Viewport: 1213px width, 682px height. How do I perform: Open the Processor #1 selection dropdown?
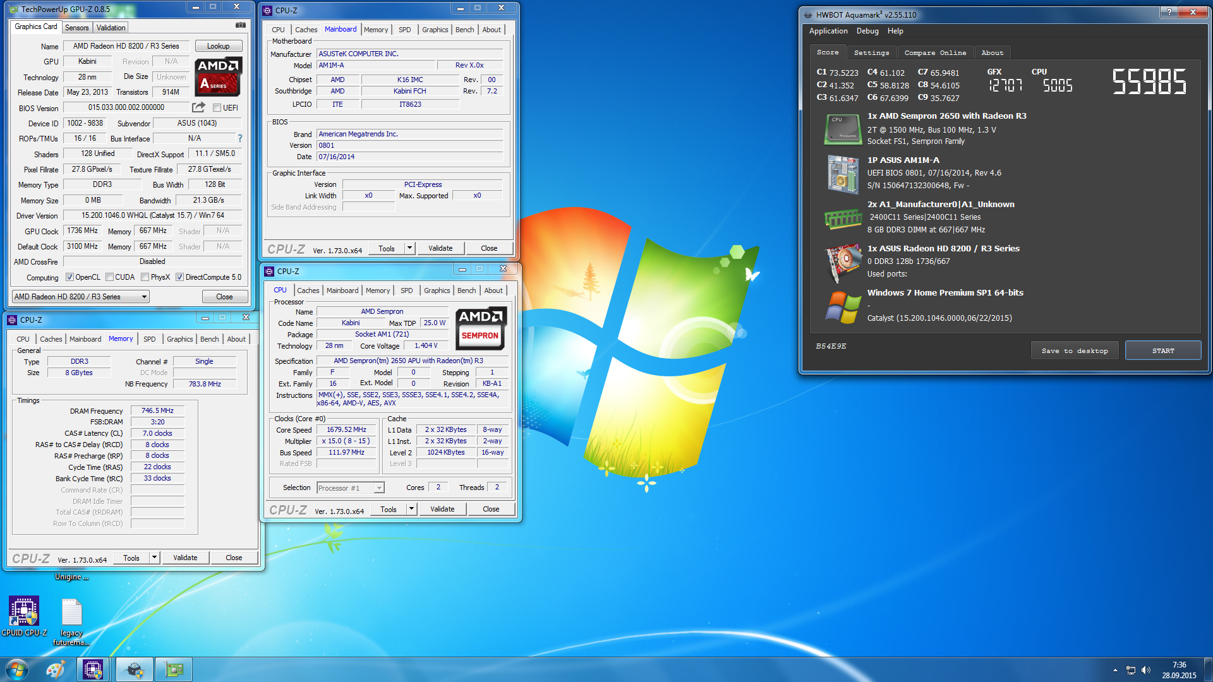(x=351, y=488)
